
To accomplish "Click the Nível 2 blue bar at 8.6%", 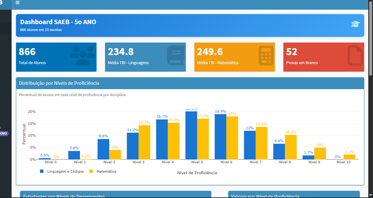I will tap(103, 149).
